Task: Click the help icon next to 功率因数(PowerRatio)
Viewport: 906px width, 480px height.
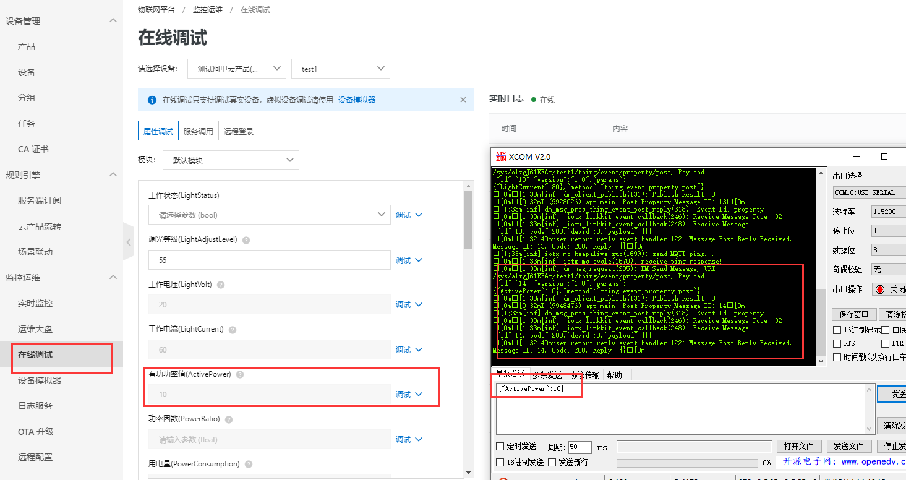Action: point(228,419)
